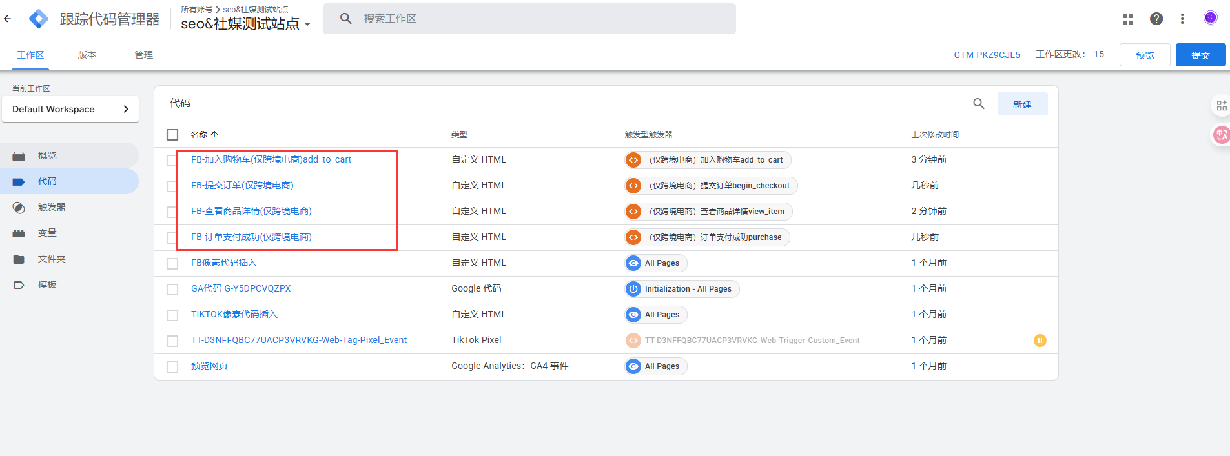Click the extension grid icon at the right edge

point(1222,106)
